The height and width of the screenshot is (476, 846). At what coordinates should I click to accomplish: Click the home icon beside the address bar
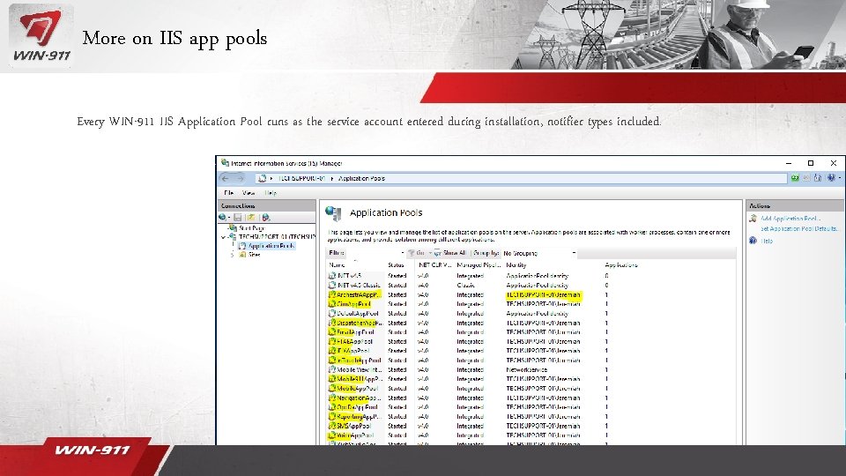pyautogui.click(x=818, y=178)
